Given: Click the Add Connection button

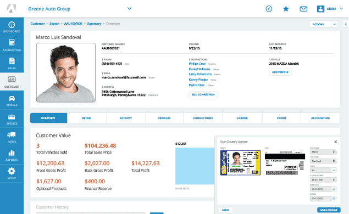Looking at the screenshot, I should pyautogui.click(x=203, y=94).
